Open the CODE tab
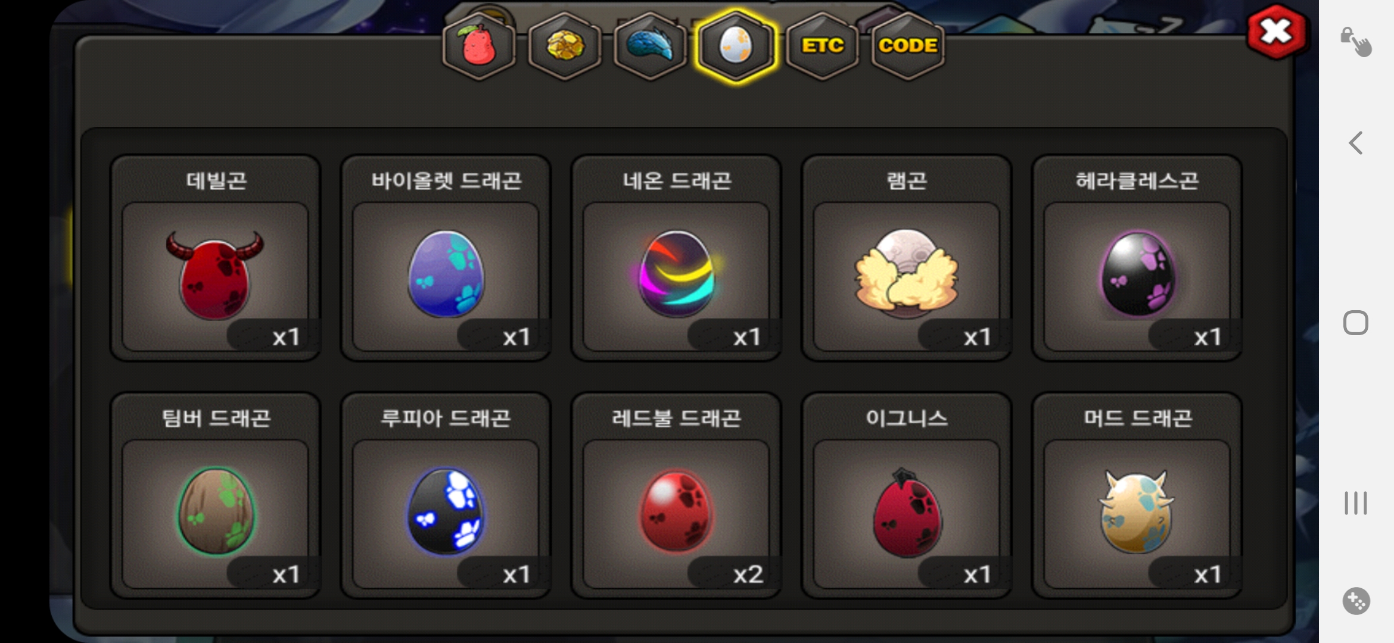 [908, 46]
